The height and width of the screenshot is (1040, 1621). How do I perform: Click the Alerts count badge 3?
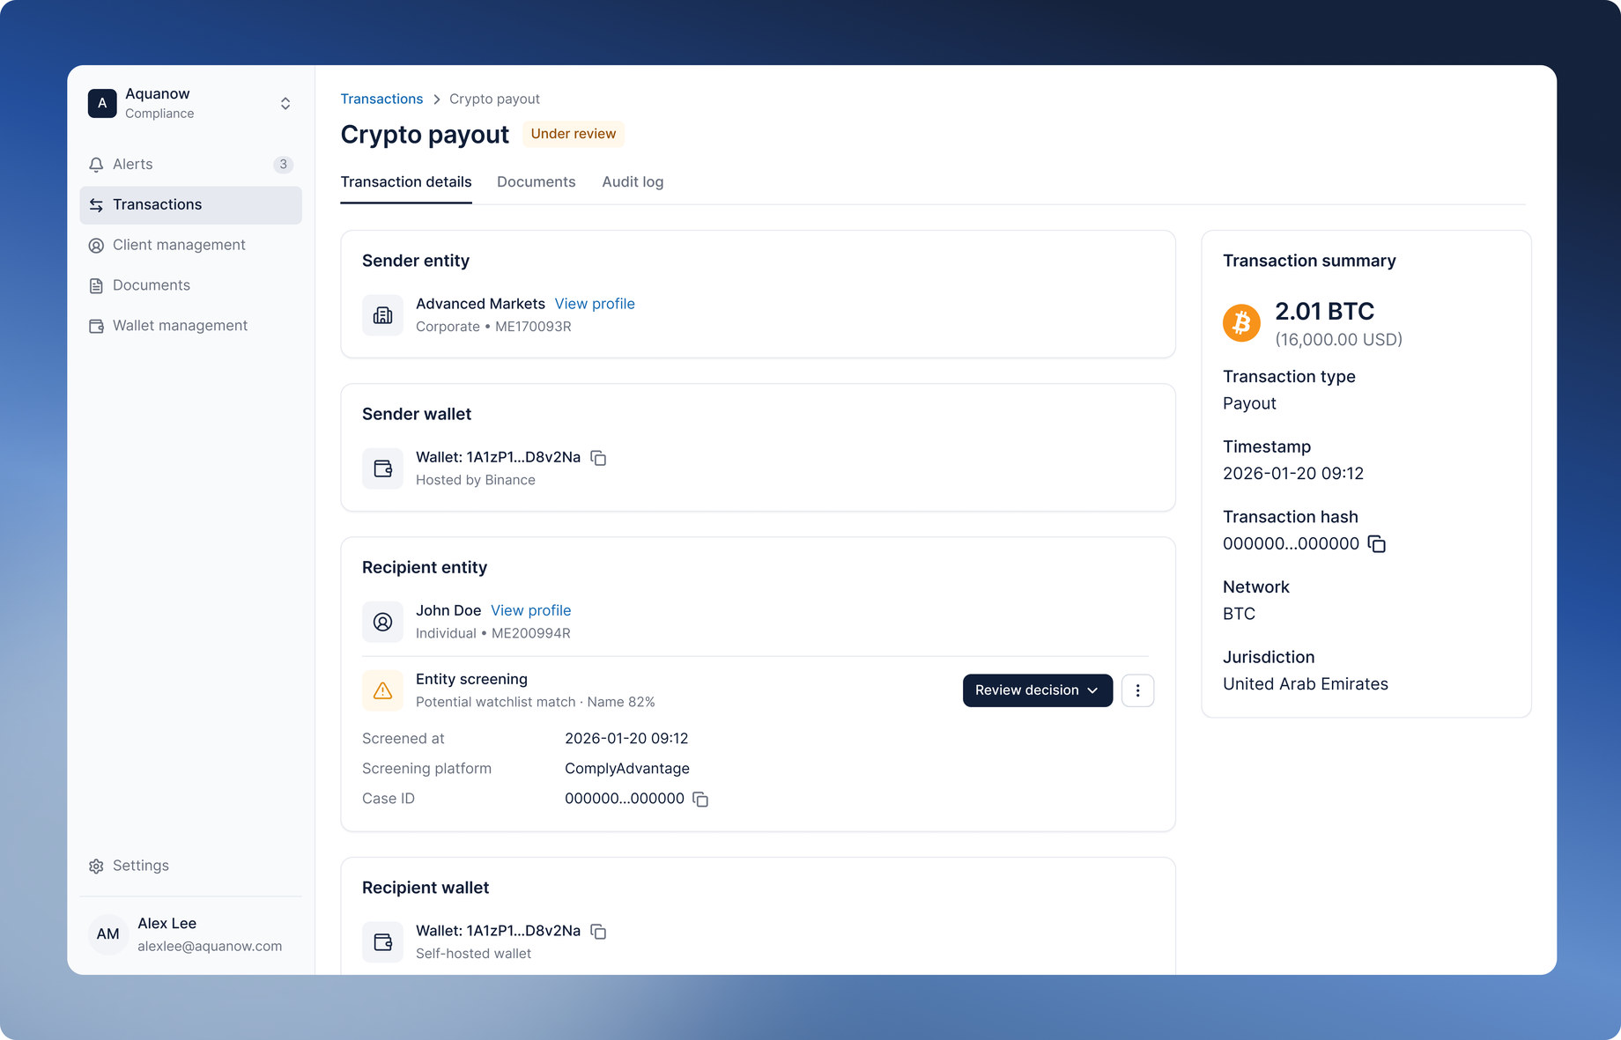point(283,165)
